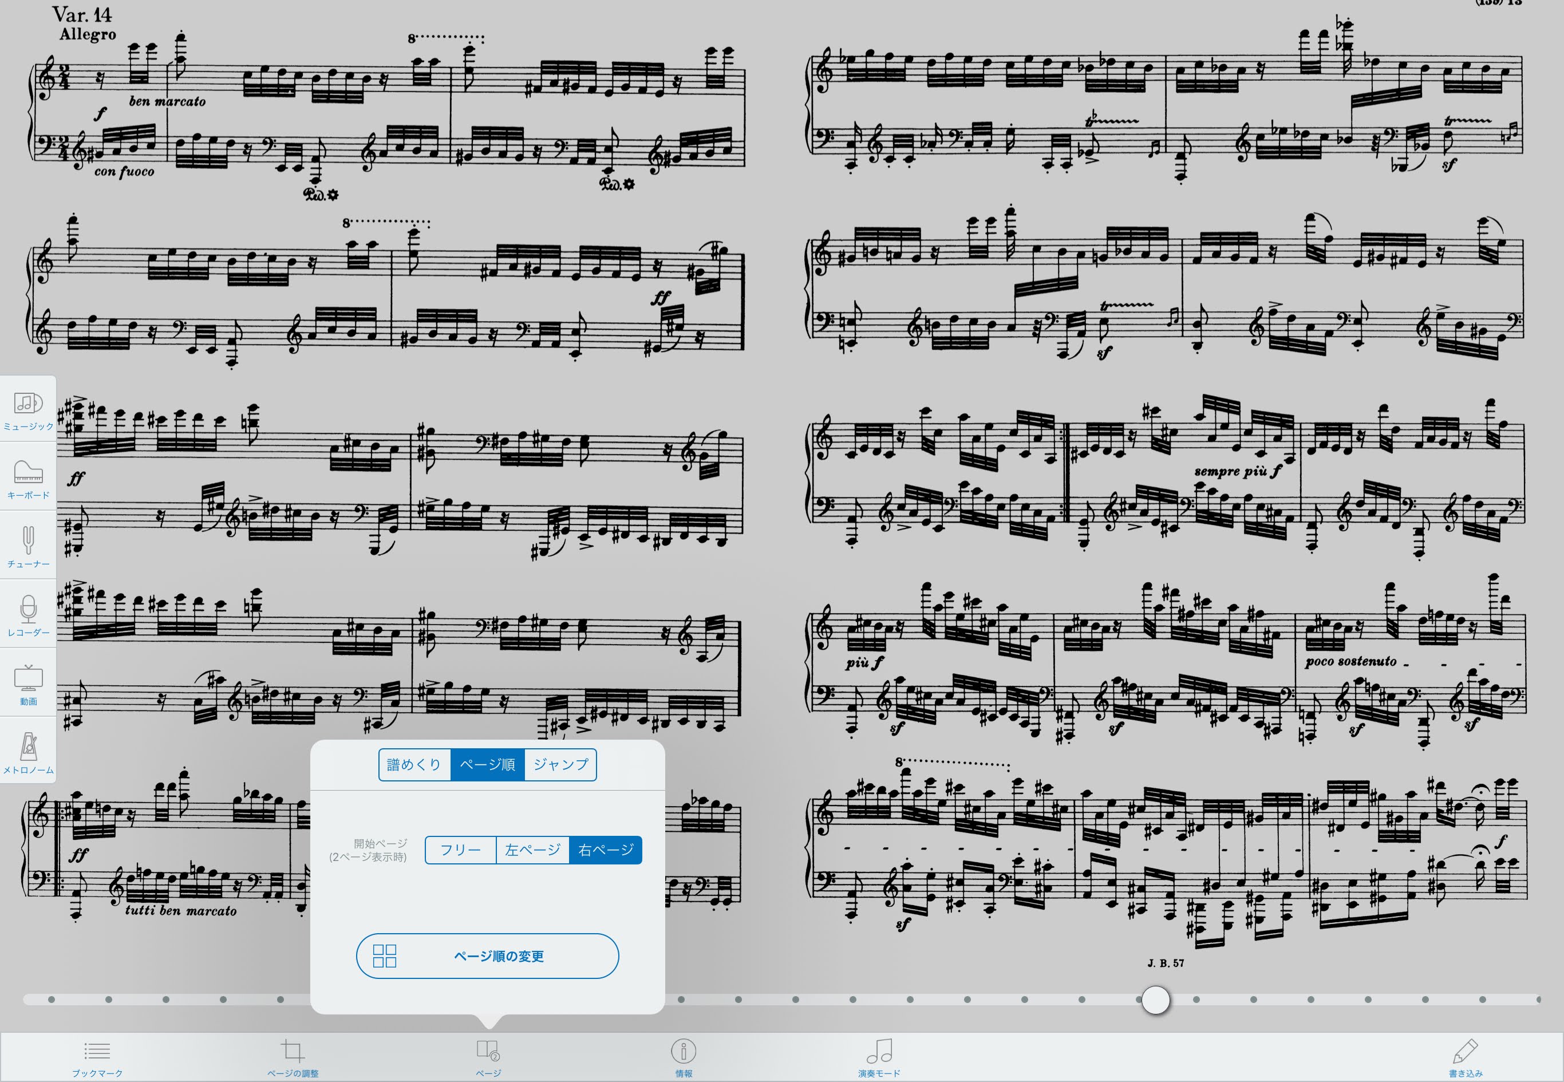Open the レコーダー microphone tool
The width and height of the screenshot is (1564, 1082).
pos(28,615)
